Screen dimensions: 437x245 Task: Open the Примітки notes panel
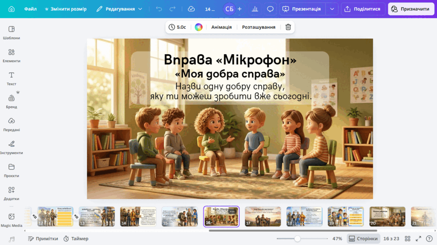pyautogui.click(x=43, y=239)
